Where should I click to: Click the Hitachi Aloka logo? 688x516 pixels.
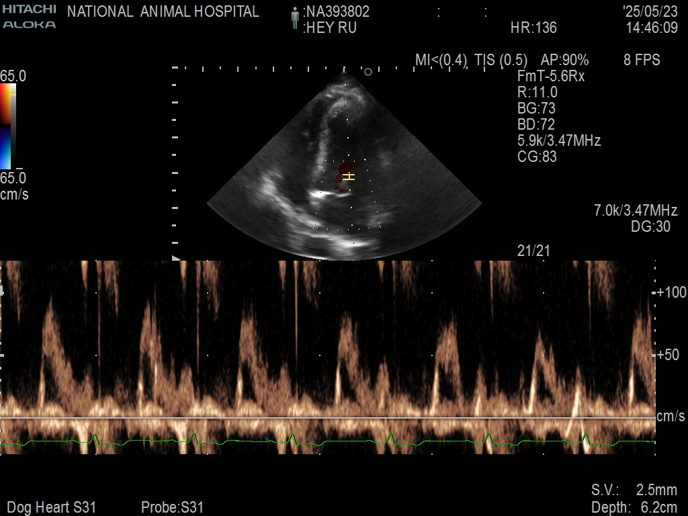(29, 17)
